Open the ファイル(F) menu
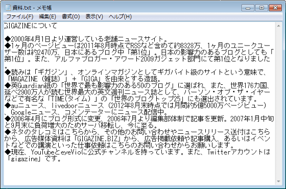 (x=20, y=17)
